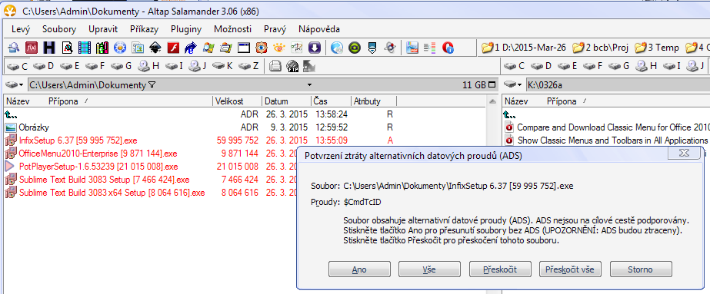Launch the red Flash icon
Image resolution: width=710 pixels, height=294 pixels.
173,48
